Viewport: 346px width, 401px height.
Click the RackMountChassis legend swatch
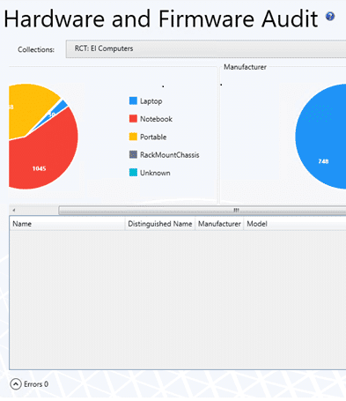click(133, 154)
